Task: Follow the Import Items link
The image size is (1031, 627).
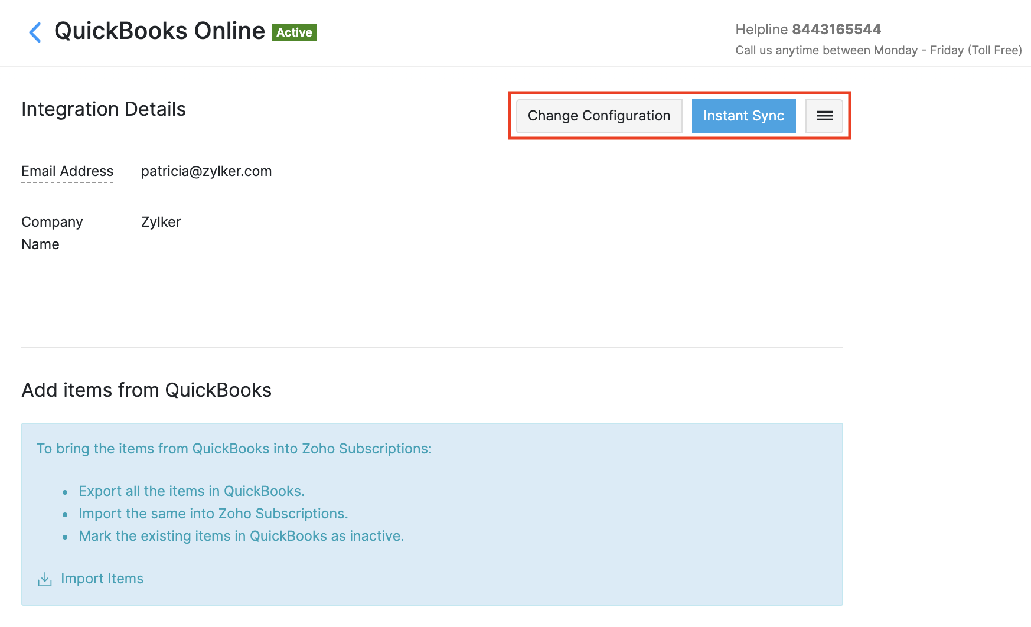Action: point(102,579)
